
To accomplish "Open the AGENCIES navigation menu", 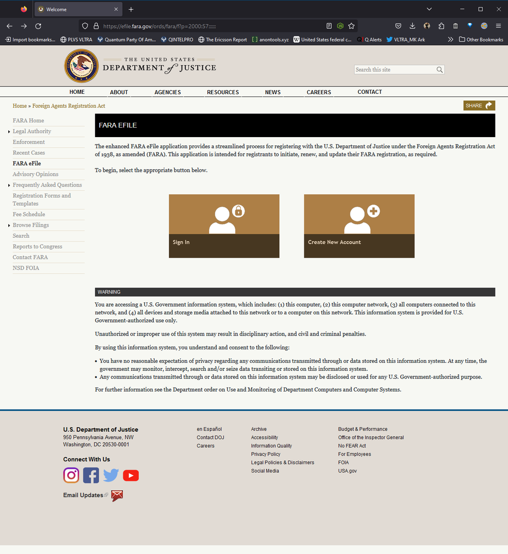I will (x=168, y=92).
